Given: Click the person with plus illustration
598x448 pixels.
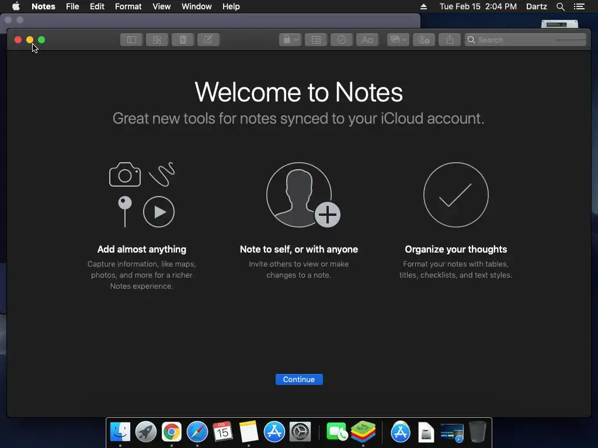Looking at the screenshot, I should click(303, 195).
